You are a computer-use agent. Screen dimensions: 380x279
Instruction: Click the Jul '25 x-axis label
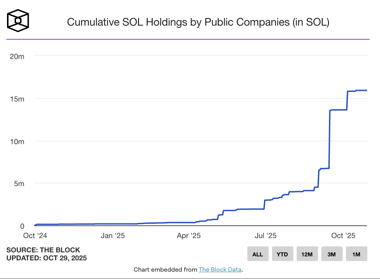[x=265, y=236]
